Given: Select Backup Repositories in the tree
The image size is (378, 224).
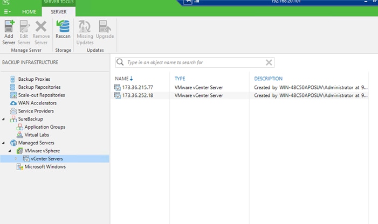Looking at the screenshot, I should point(39,87).
